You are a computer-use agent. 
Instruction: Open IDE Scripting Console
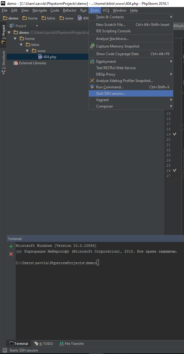click(131, 31)
